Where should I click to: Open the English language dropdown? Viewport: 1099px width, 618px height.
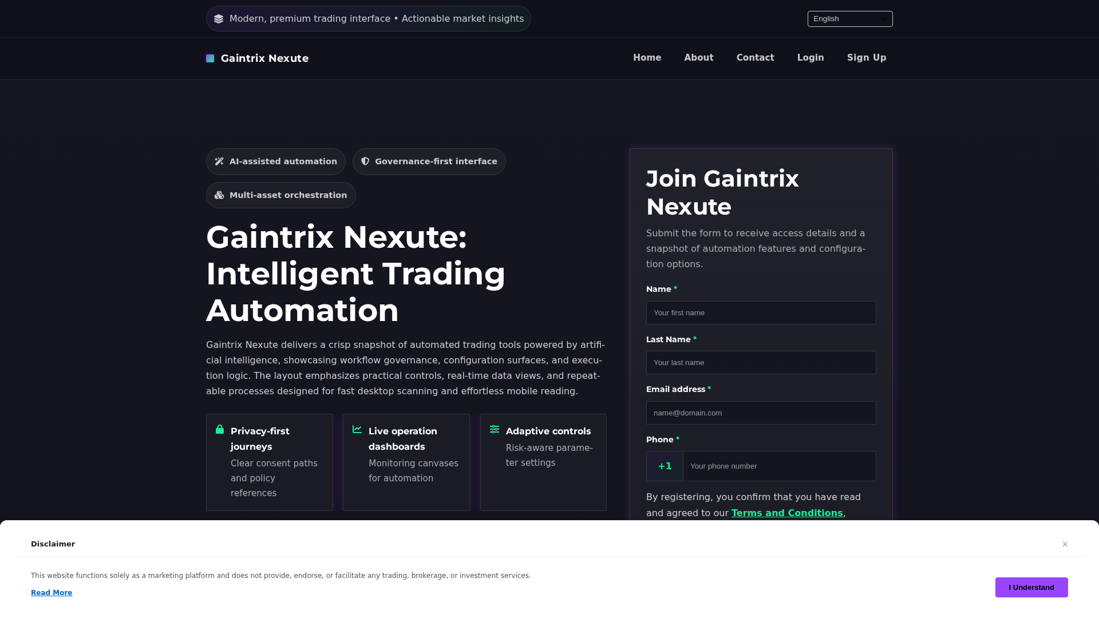pyautogui.click(x=850, y=19)
